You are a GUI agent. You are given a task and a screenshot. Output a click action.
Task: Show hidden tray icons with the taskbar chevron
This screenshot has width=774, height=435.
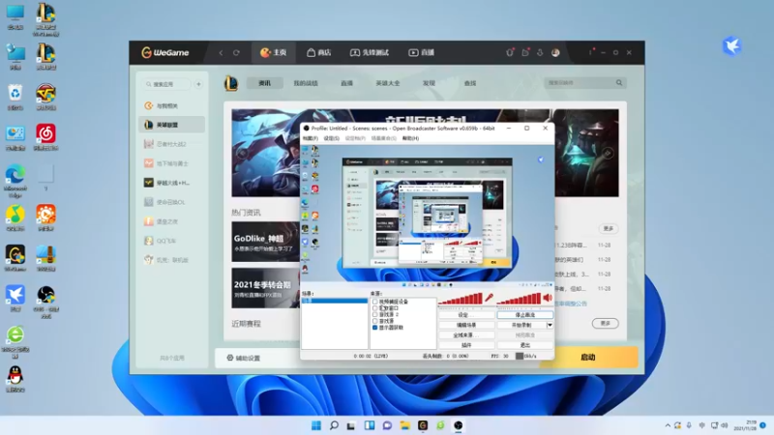(x=668, y=425)
